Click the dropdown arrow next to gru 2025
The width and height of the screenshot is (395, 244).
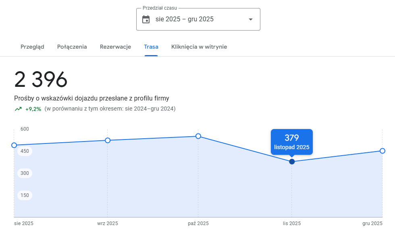250,19
